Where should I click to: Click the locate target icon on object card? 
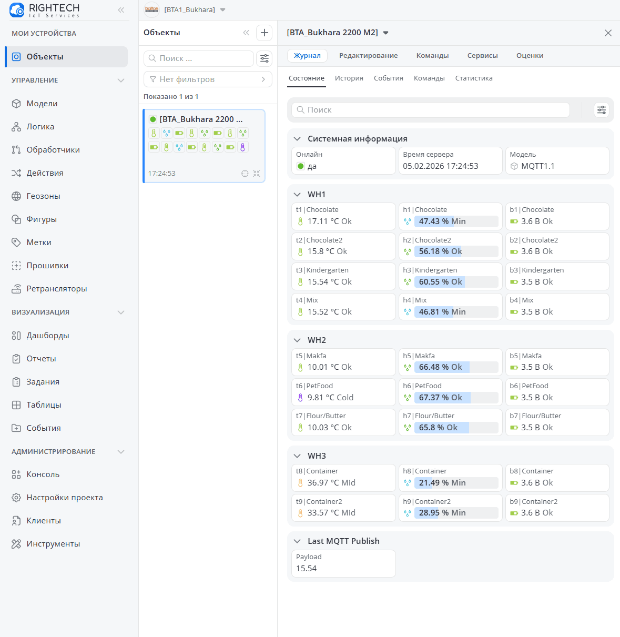pyautogui.click(x=245, y=174)
